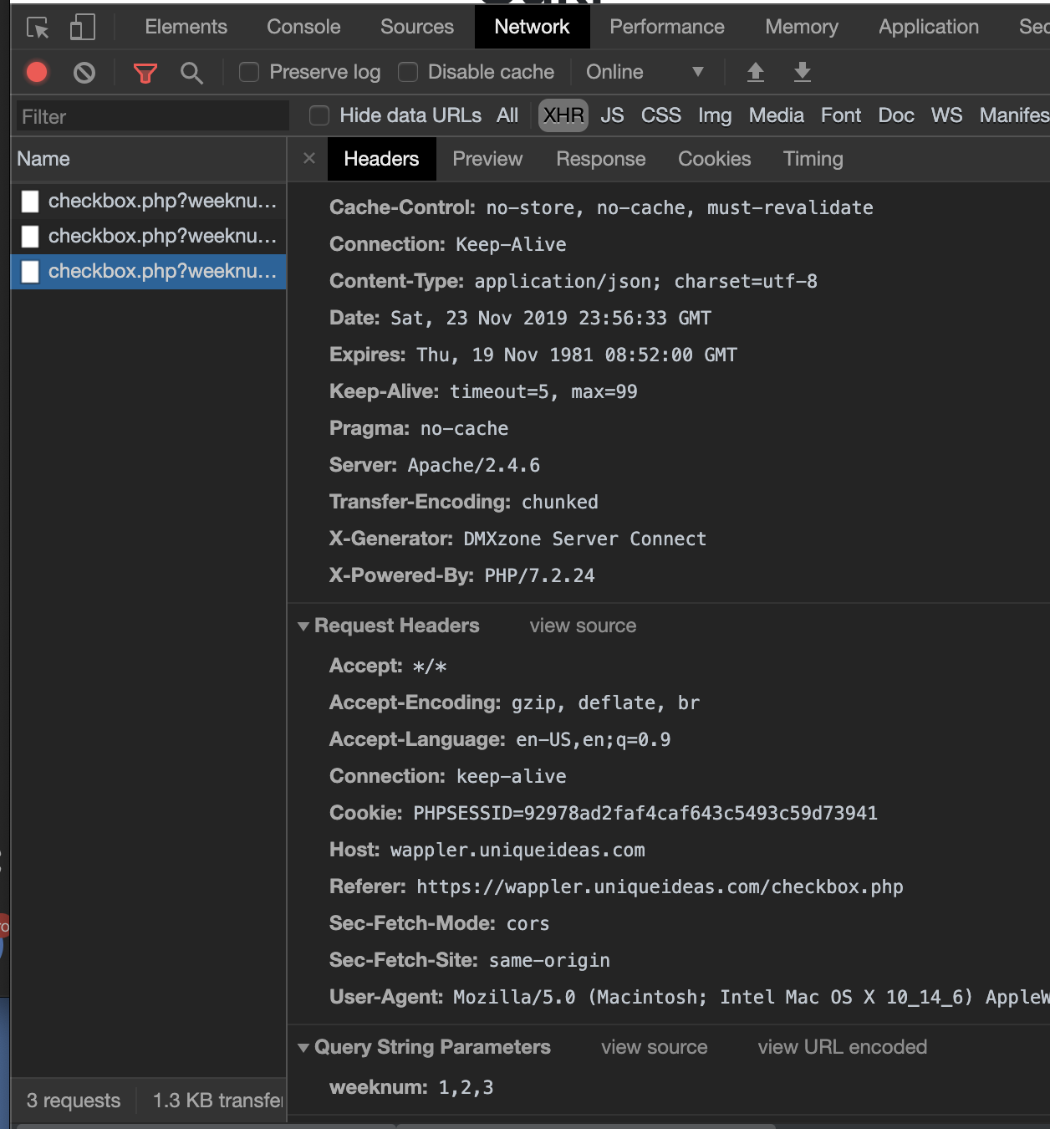Open the Timing detail tab
1050x1129 pixels.
tap(813, 159)
